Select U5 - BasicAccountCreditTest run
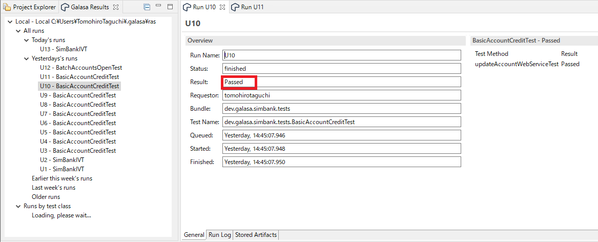 tap(78, 132)
